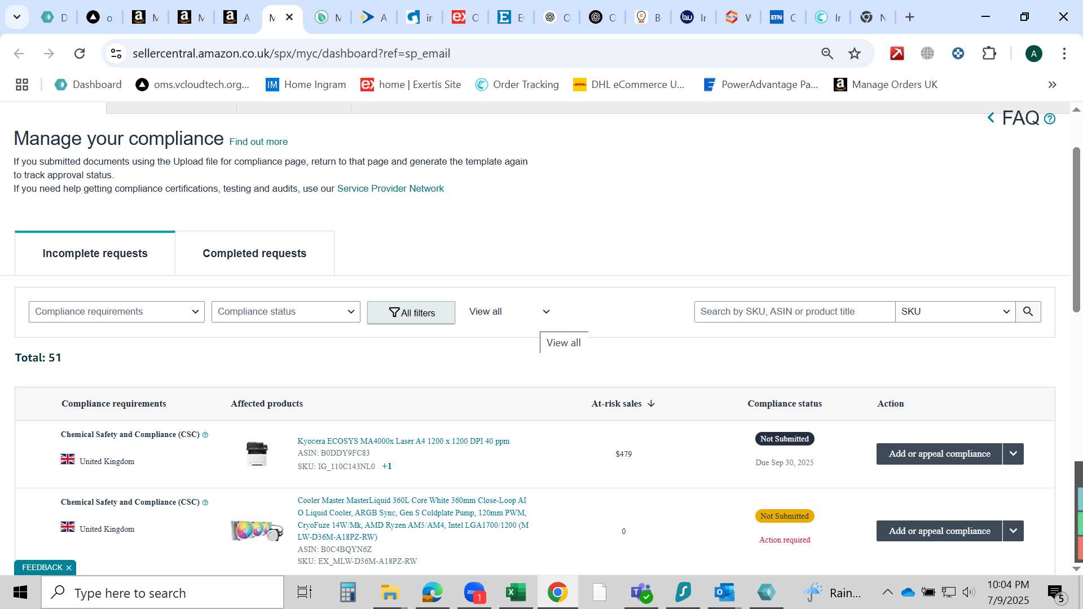
Task: Click the zoom magnifier icon in address bar
Action: [x=827, y=54]
